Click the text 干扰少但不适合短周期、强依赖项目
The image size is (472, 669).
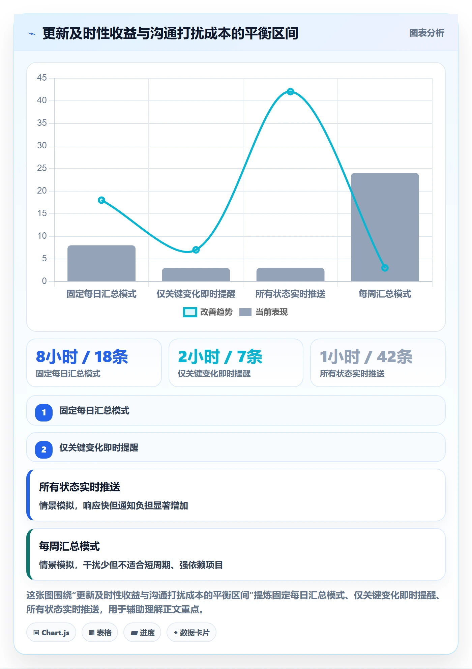click(153, 565)
